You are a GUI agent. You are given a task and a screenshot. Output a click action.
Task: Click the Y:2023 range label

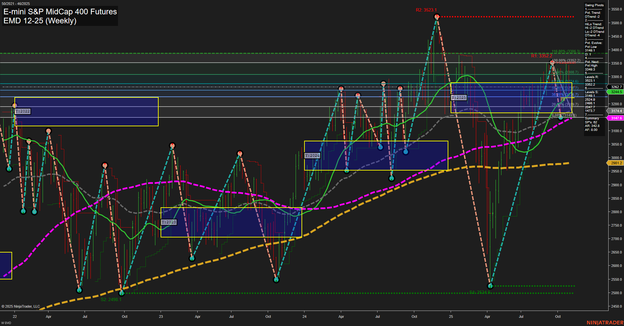[x=169, y=222]
